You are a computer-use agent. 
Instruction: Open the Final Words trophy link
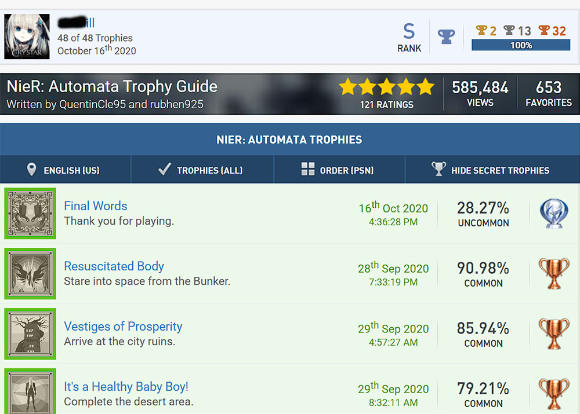tap(96, 206)
